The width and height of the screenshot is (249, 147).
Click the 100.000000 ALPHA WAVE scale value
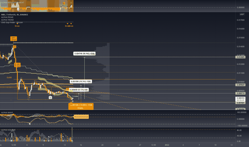point(242,112)
